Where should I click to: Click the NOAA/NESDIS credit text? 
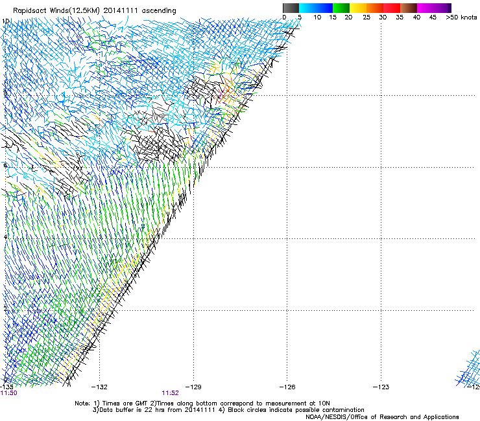coord(382,417)
